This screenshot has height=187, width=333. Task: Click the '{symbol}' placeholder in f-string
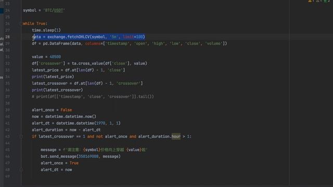pos(92,150)
